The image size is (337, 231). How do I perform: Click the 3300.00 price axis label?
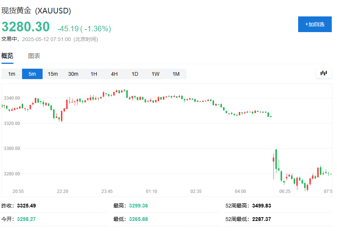[12, 149]
